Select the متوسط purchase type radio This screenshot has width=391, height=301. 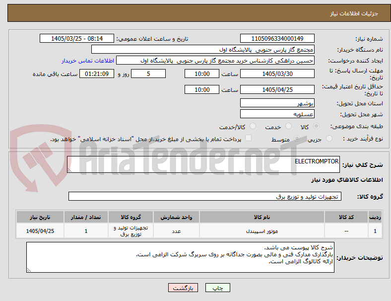pyautogui.click(x=297, y=139)
